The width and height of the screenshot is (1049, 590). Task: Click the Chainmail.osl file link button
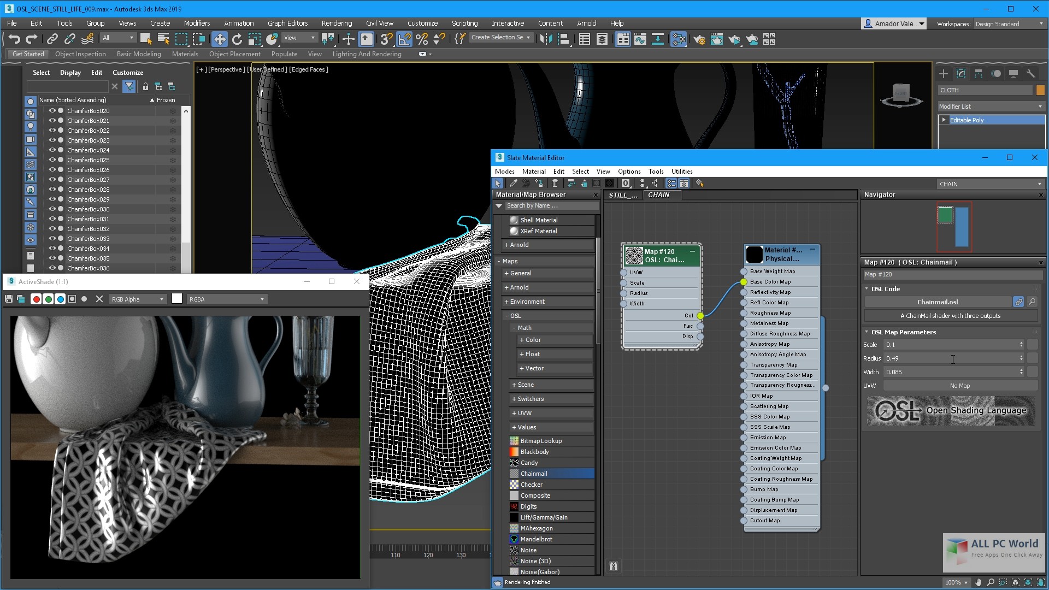[1020, 301]
